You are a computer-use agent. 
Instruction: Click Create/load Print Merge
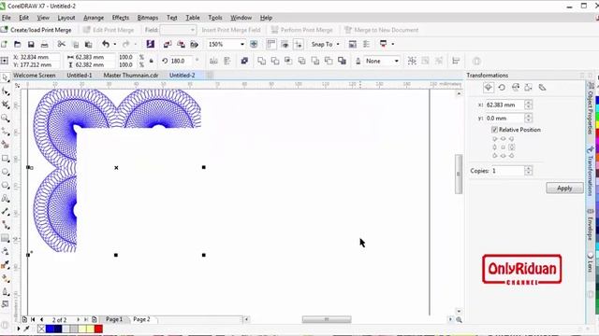(x=37, y=30)
